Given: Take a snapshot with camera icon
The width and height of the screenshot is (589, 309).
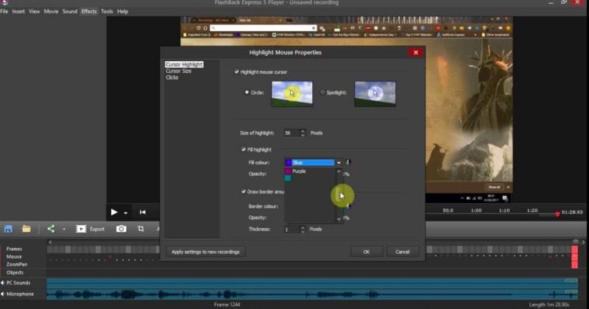Looking at the screenshot, I should 121,229.
